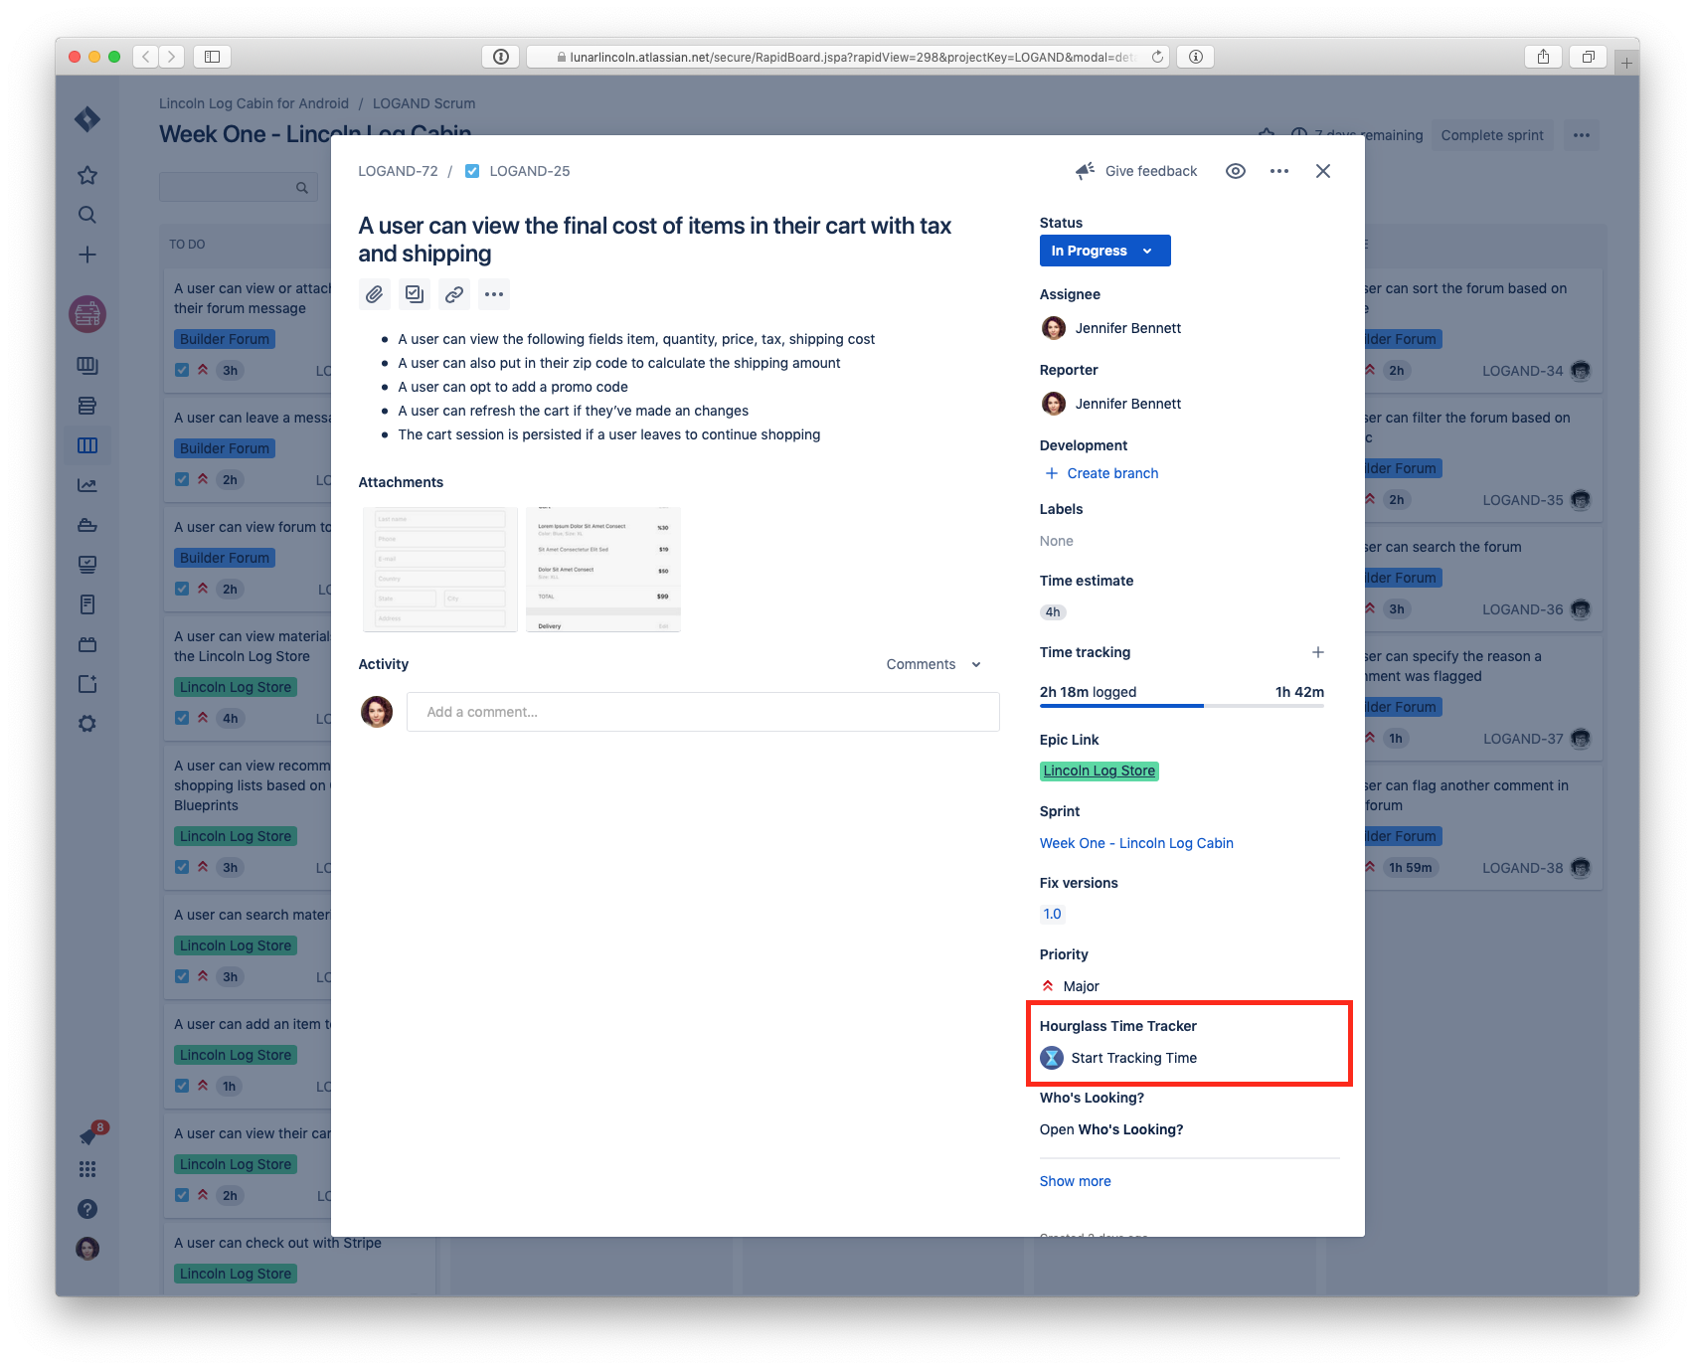Image resolution: width=1695 pixels, height=1370 pixels.
Task: Open the app switcher grid icon
Action: click(x=87, y=1169)
